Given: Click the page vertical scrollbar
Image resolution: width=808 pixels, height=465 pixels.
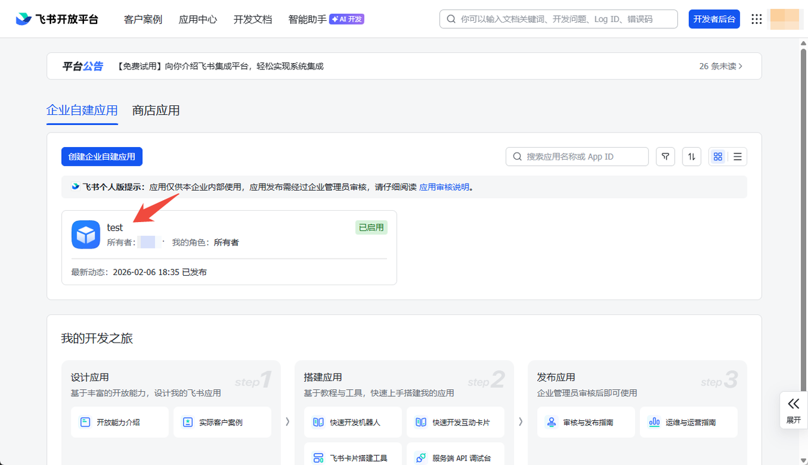Looking at the screenshot, I should pos(804,189).
